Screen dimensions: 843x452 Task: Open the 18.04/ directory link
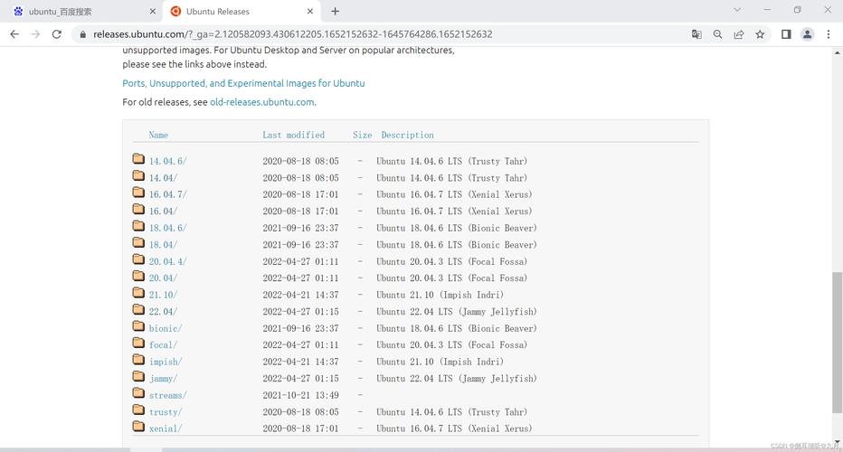coord(163,245)
